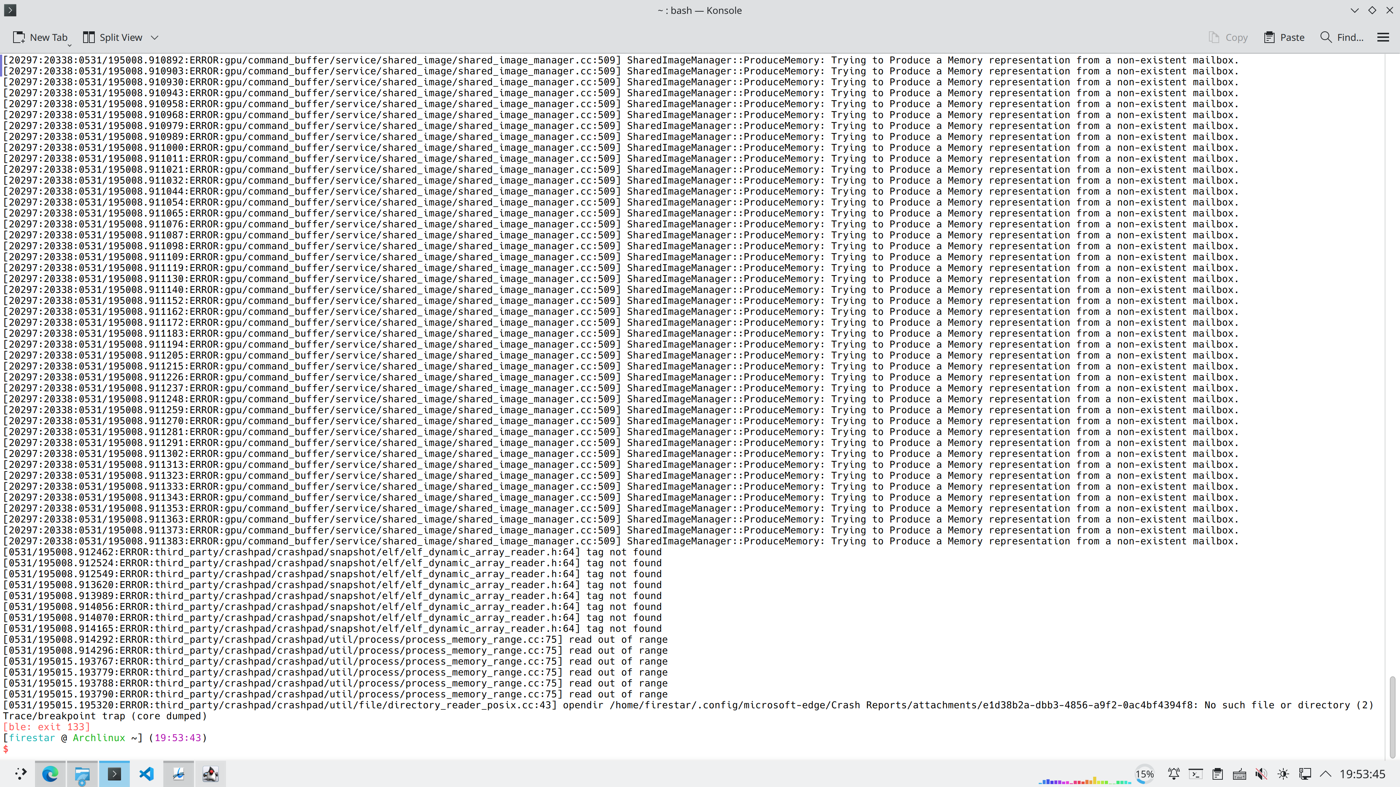Screen dimensions: 1400x787
Task: Click the log line stamped 195008.914165
Action: coord(332,629)
